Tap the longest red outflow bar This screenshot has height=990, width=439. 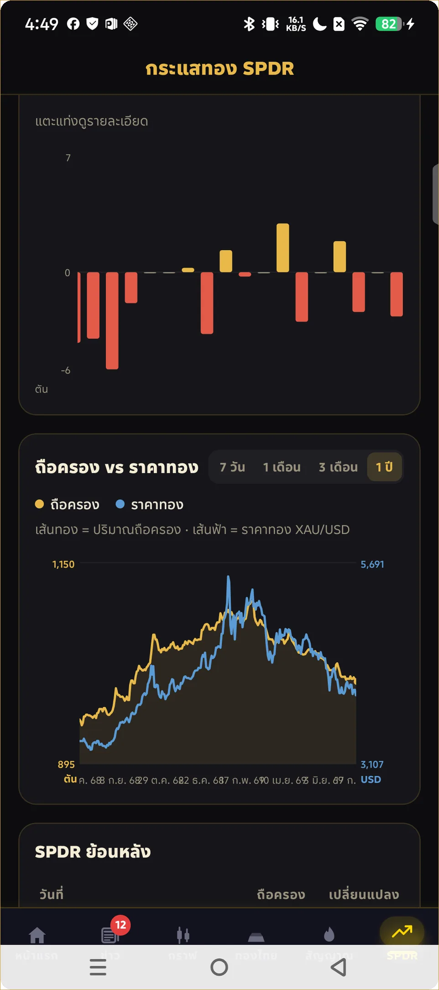click(112, 320)
